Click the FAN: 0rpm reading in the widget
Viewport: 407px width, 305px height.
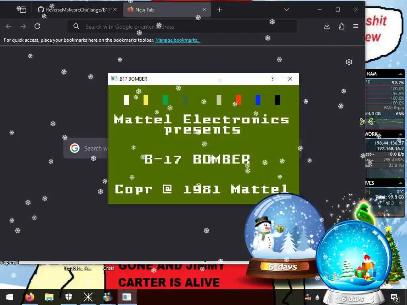point(394,108)
